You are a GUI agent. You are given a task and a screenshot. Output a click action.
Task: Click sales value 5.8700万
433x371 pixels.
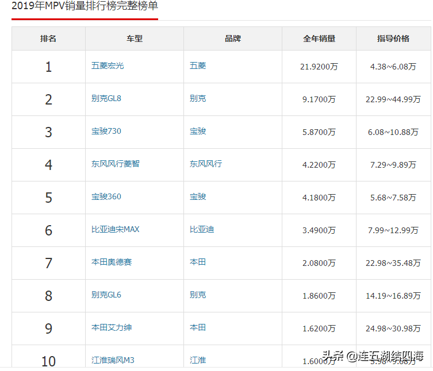tap(319, 132)
